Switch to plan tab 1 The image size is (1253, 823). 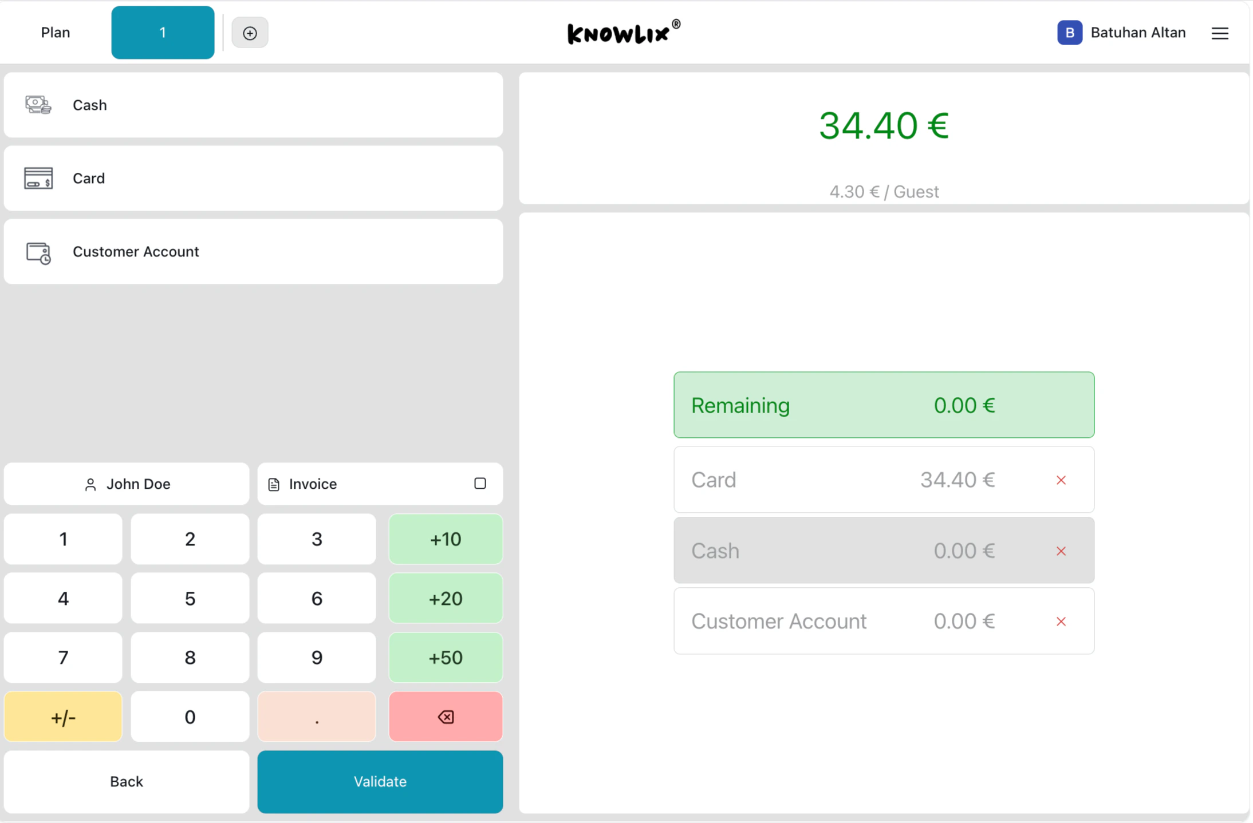click(163, 33)
